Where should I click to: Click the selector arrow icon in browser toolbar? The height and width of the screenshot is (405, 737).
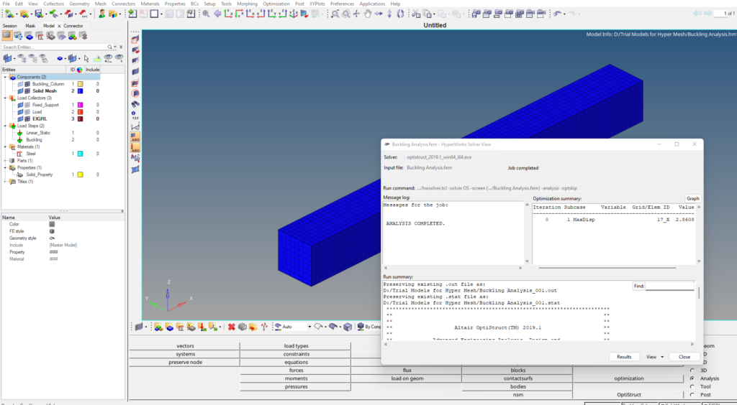tap(86, 59)
